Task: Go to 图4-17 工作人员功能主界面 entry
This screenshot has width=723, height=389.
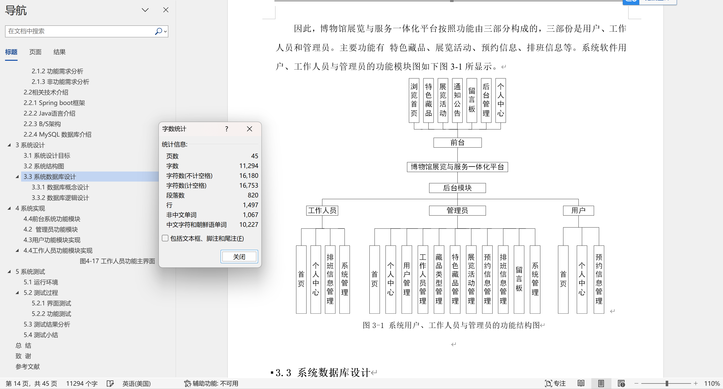Action: 117,261
